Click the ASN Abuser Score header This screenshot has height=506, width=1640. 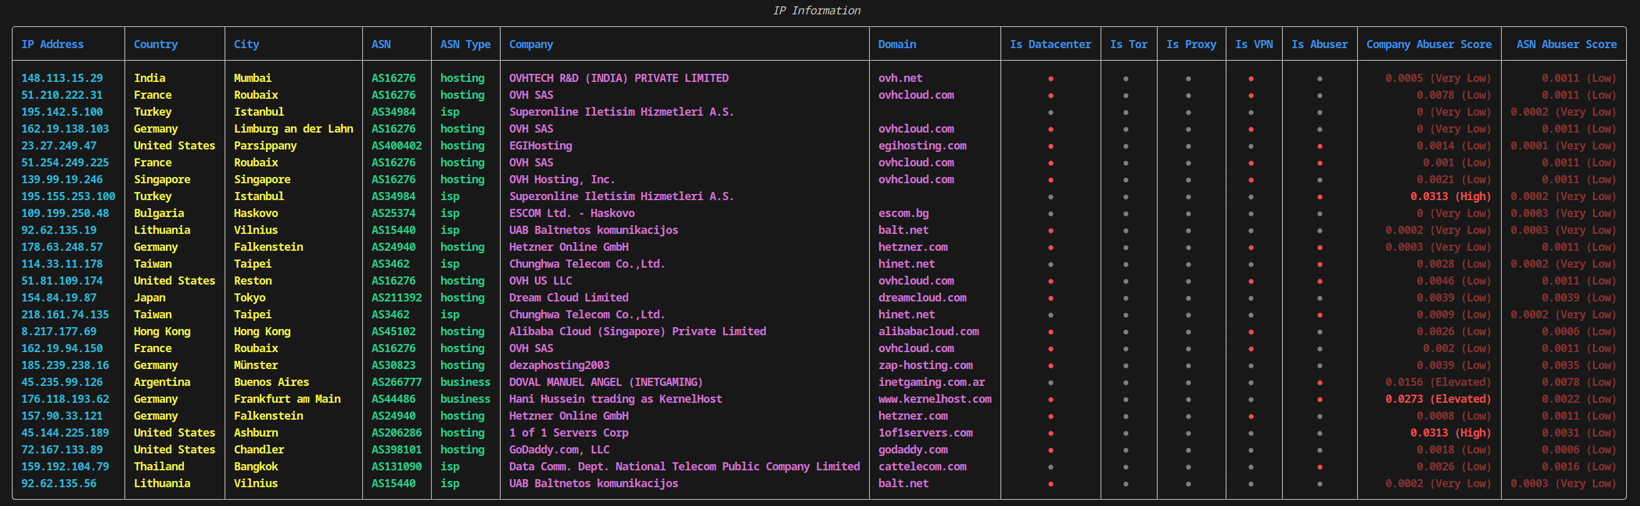click(1566, 44)
